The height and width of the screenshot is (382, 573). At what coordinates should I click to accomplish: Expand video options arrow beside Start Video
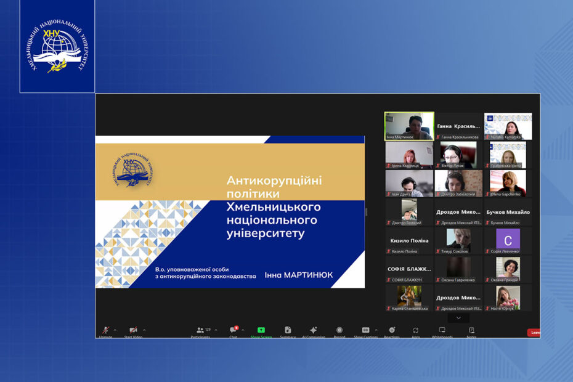[144, 330]
